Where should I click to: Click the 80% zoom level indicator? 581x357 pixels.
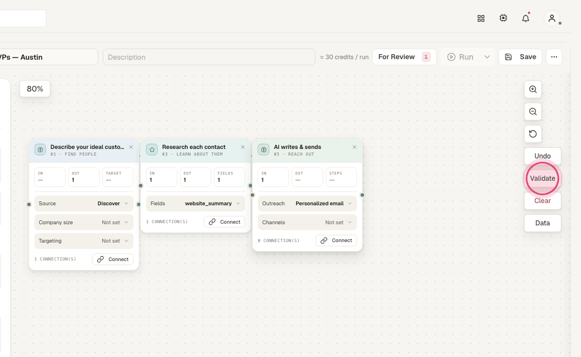(35, 89)
